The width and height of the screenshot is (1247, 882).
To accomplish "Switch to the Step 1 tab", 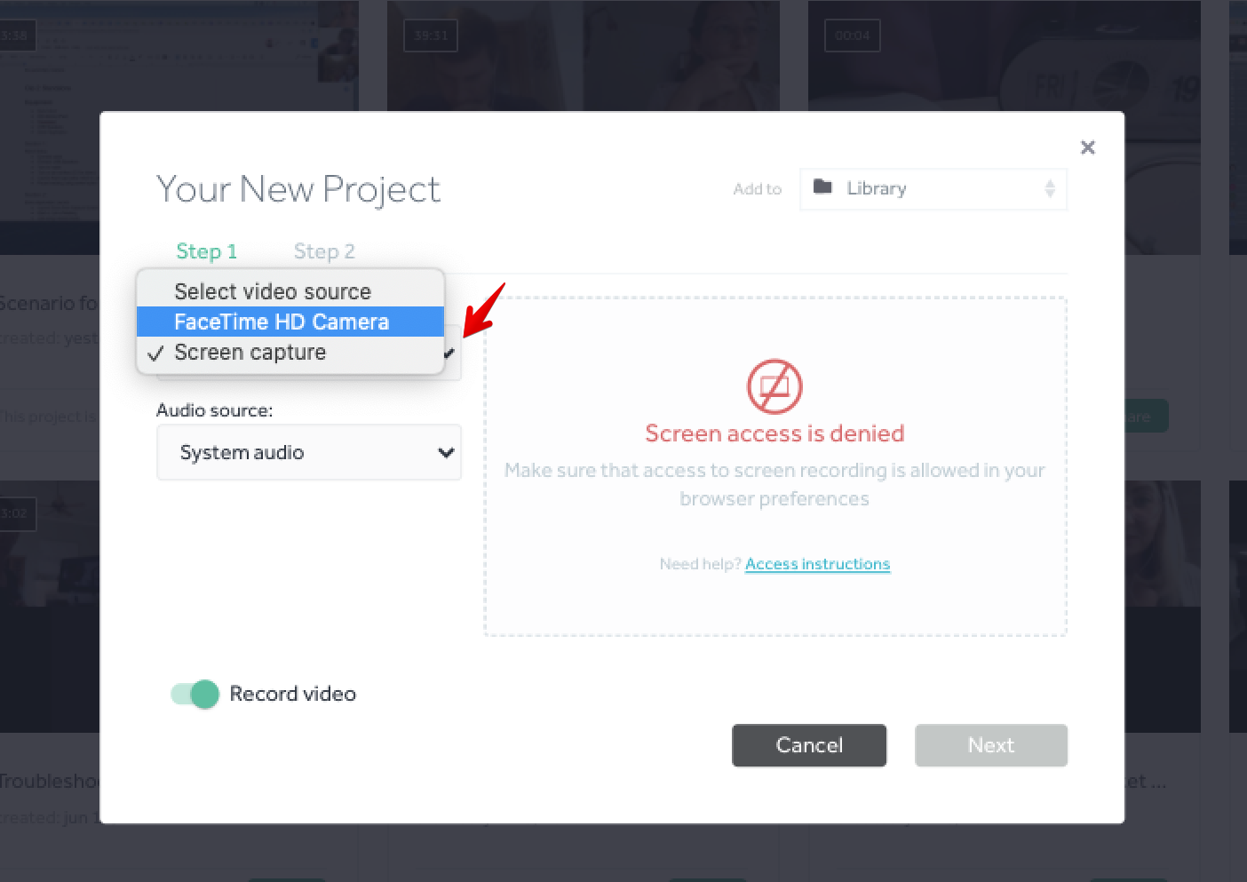I will (x=206, y=251).
